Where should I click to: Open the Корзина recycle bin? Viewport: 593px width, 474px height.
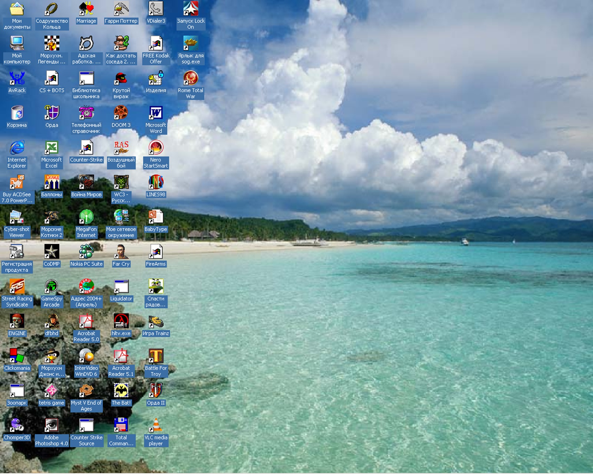(x=17, y=113)
